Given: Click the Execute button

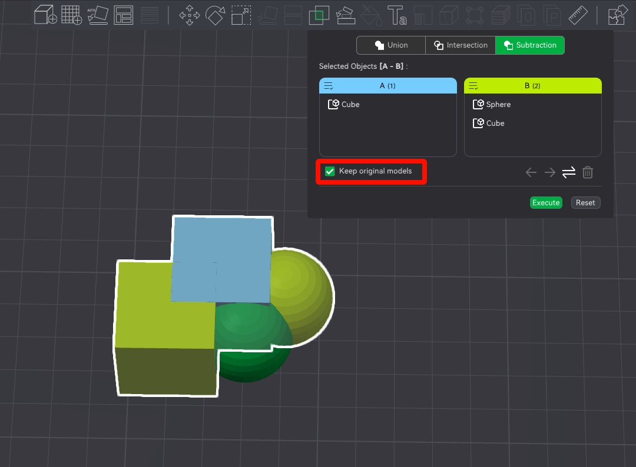Looking at the screenshot, I should 546,202.
